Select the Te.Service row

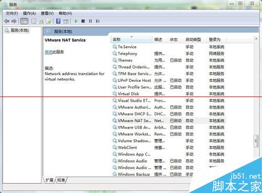point(169,47)
